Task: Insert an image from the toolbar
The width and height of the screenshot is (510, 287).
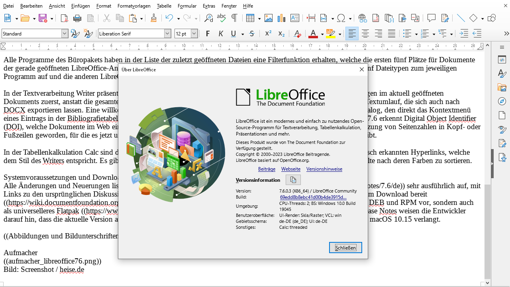Action: 269,18
